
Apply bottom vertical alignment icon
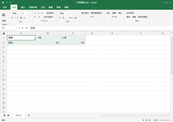42,13
